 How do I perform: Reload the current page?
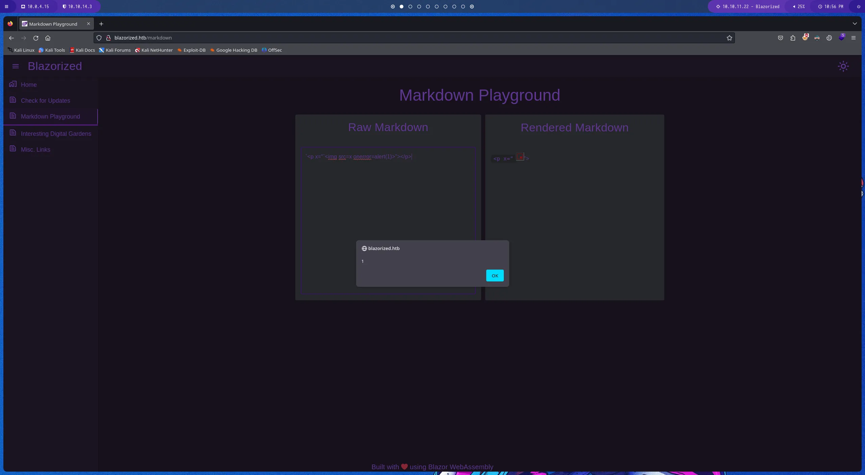(36, 38)
